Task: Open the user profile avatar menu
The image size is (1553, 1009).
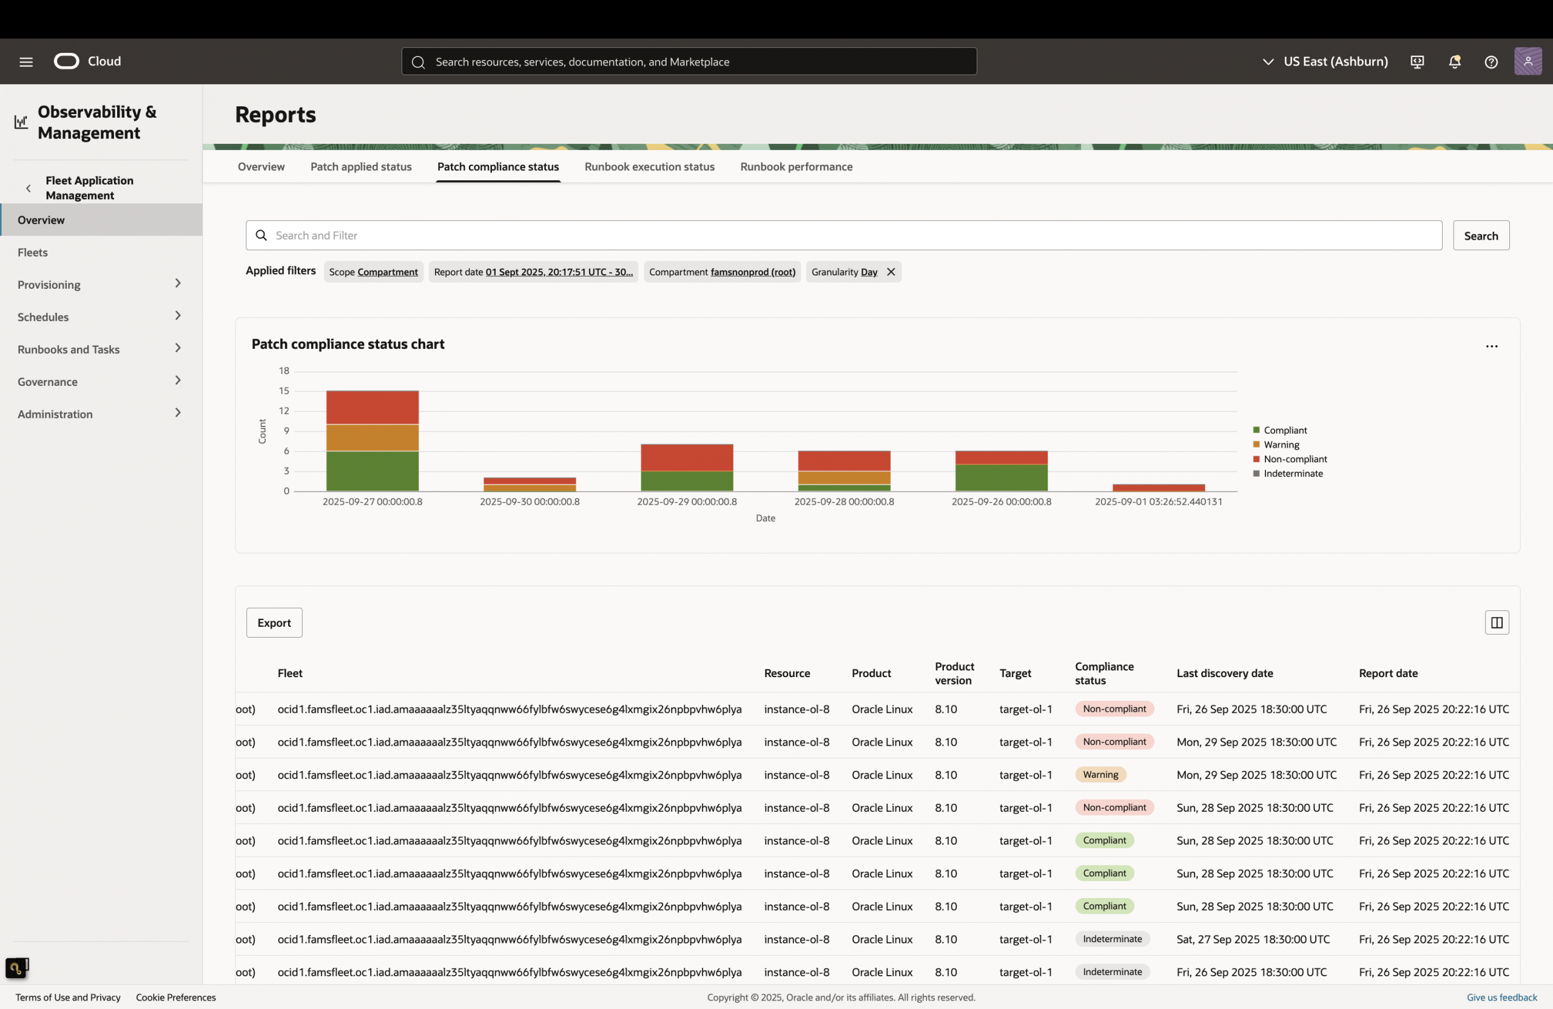Action: [x=1528, y=61]
